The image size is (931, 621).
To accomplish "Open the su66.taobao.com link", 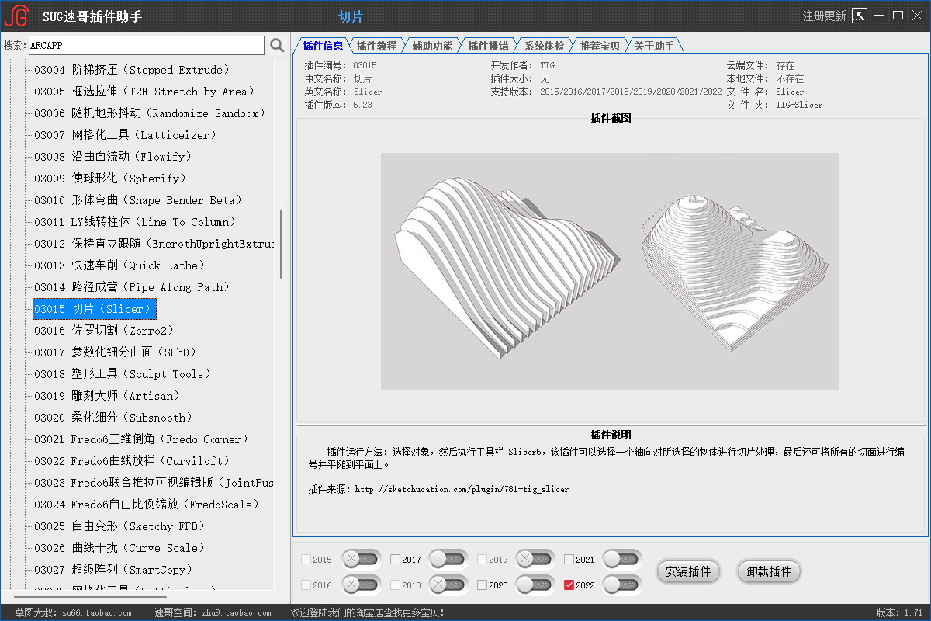I will [x=95, y=613].
